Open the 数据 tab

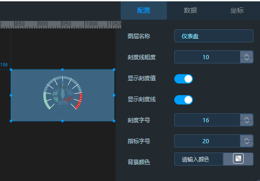click(190, 10)
